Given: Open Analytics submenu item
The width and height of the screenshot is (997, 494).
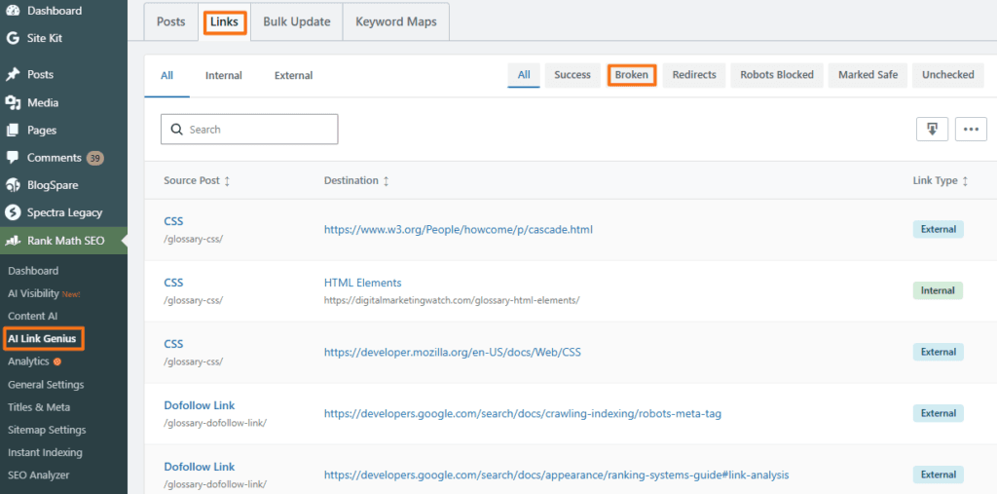Looking at the screenshot, I should pos(28,361).
